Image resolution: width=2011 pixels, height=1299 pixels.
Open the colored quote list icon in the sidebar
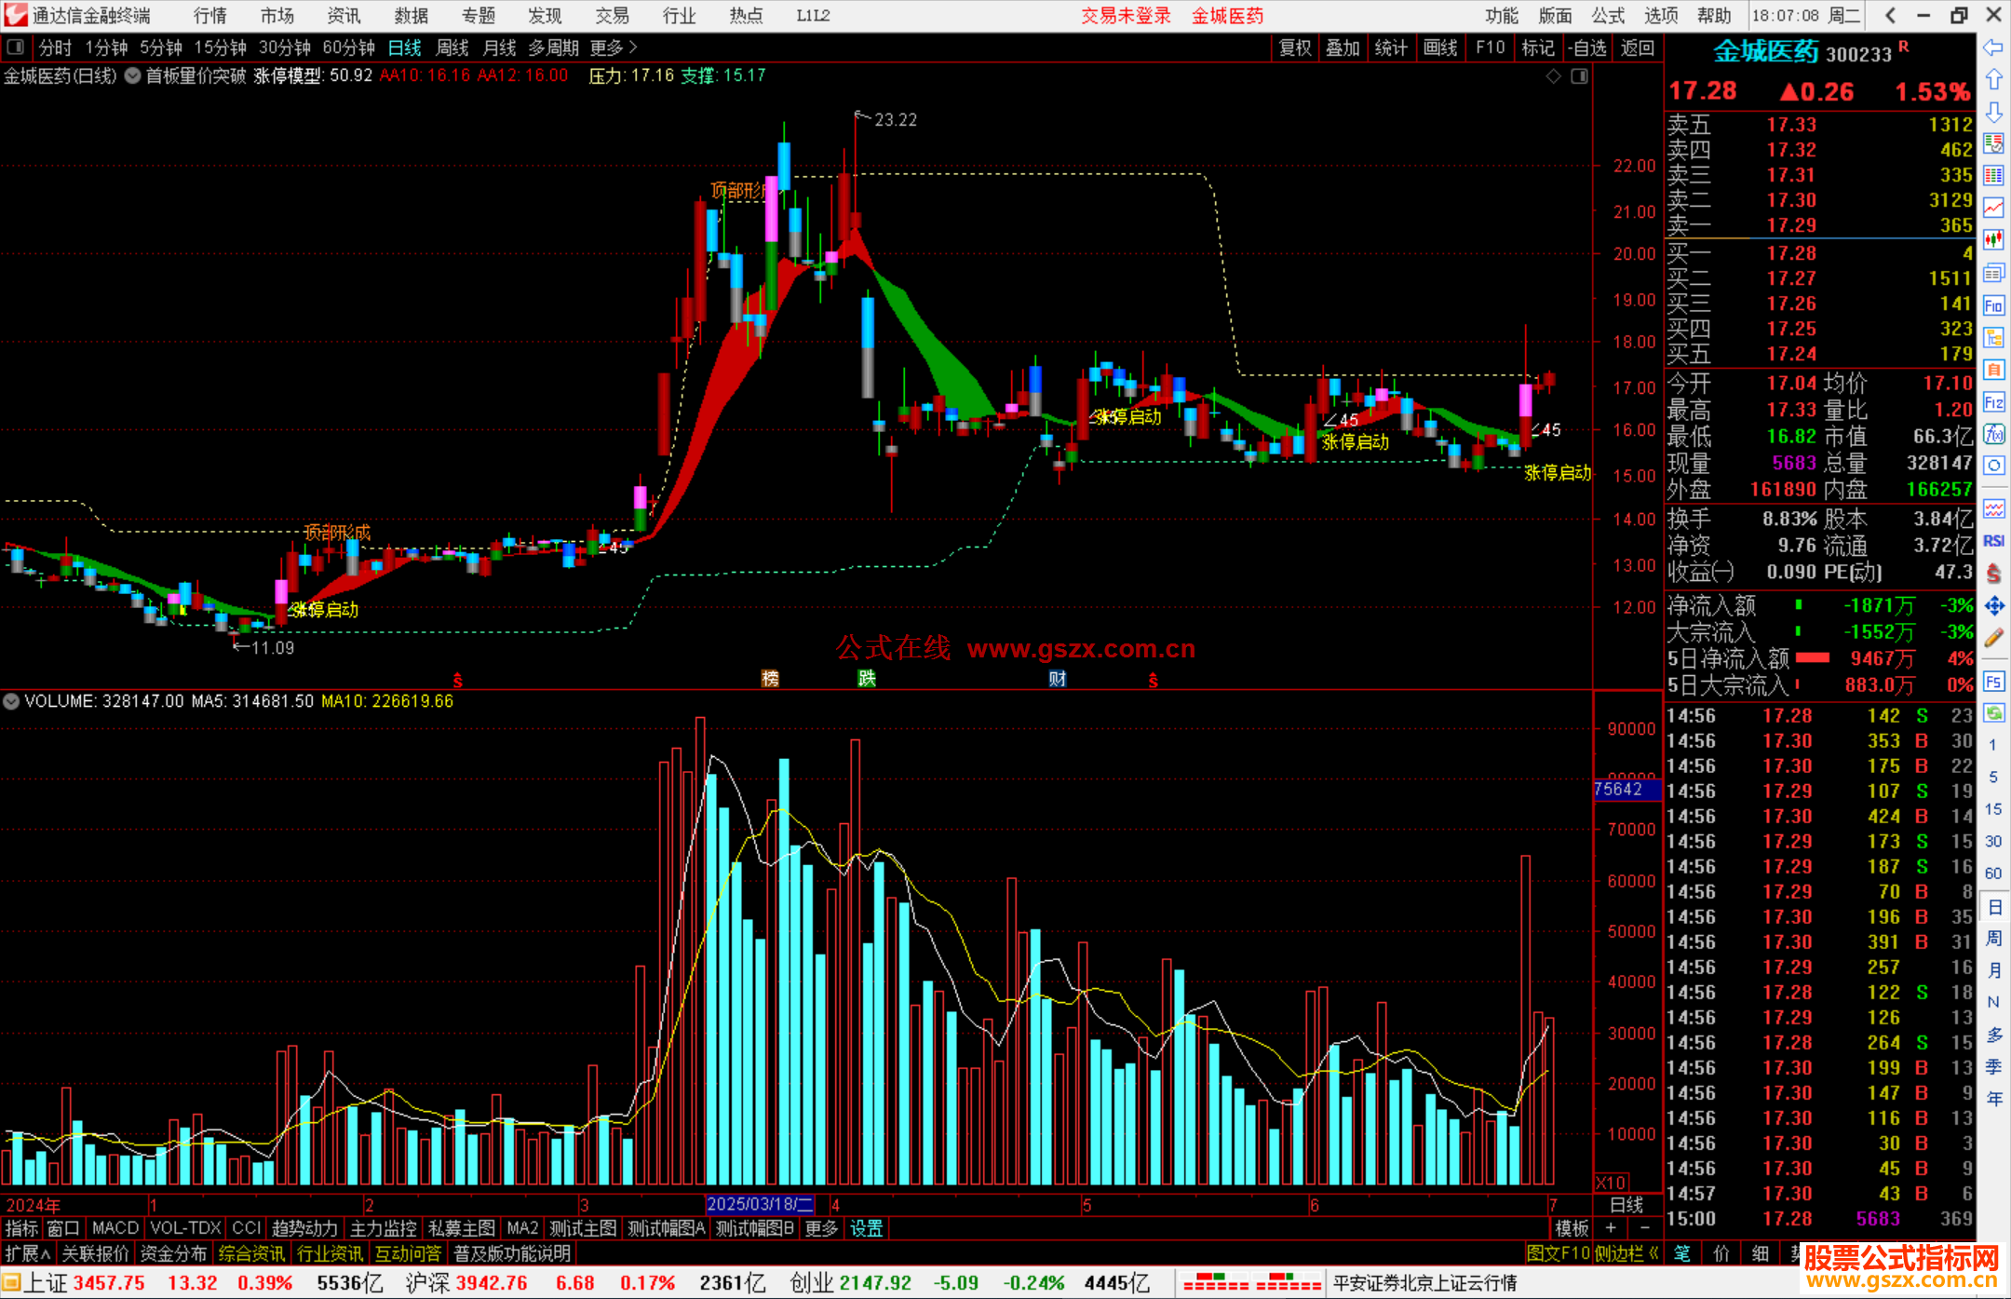[x=1993, y=143]
